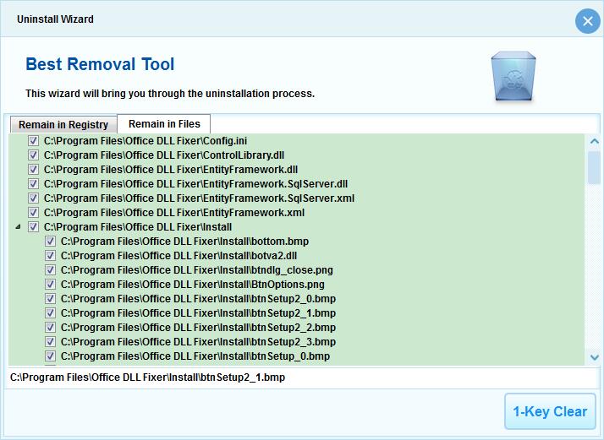Select the Install\BtnOptions.png row
Image resolution: width=604 pixels, height=440 pixels.
click(x=193, y=285)
